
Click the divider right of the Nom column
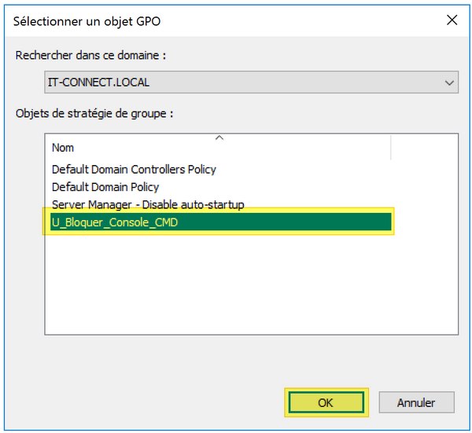pos(390,147)
